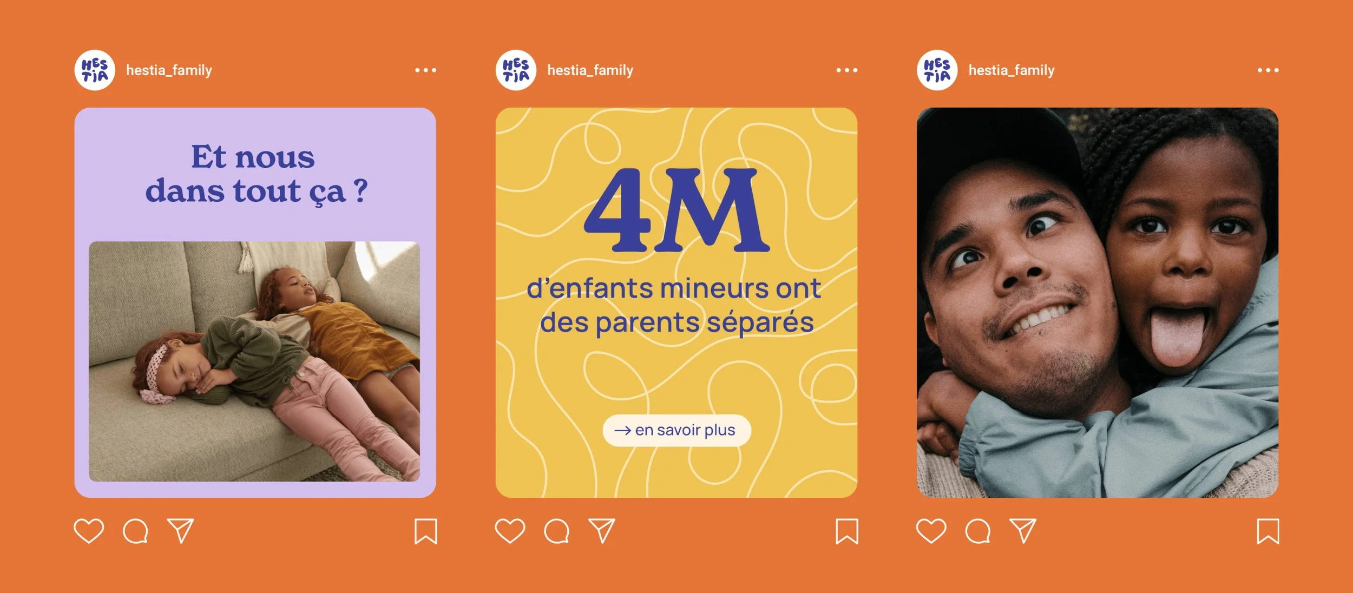Comment on the father and child photo
This screenshot has height=593, width=1353.
point(977,531)
